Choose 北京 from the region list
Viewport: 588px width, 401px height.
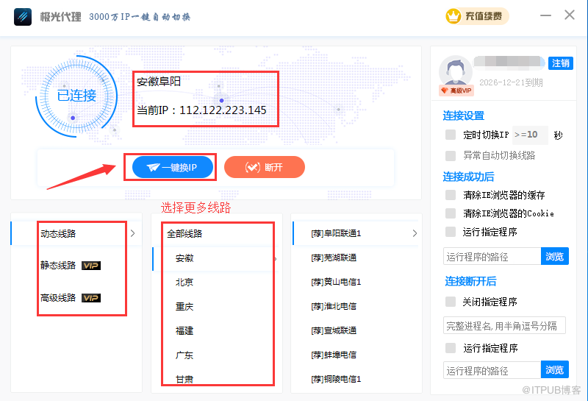[184, 283]
